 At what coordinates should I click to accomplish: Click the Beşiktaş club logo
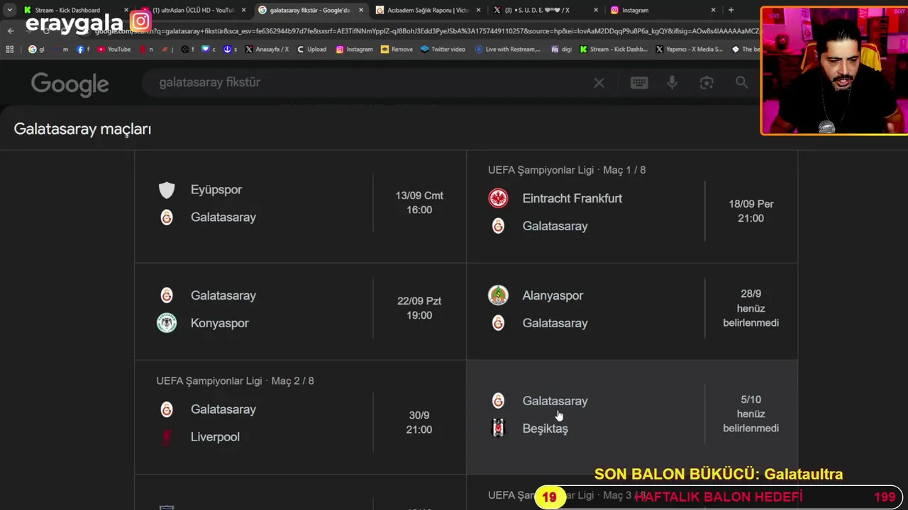(498, 429)
